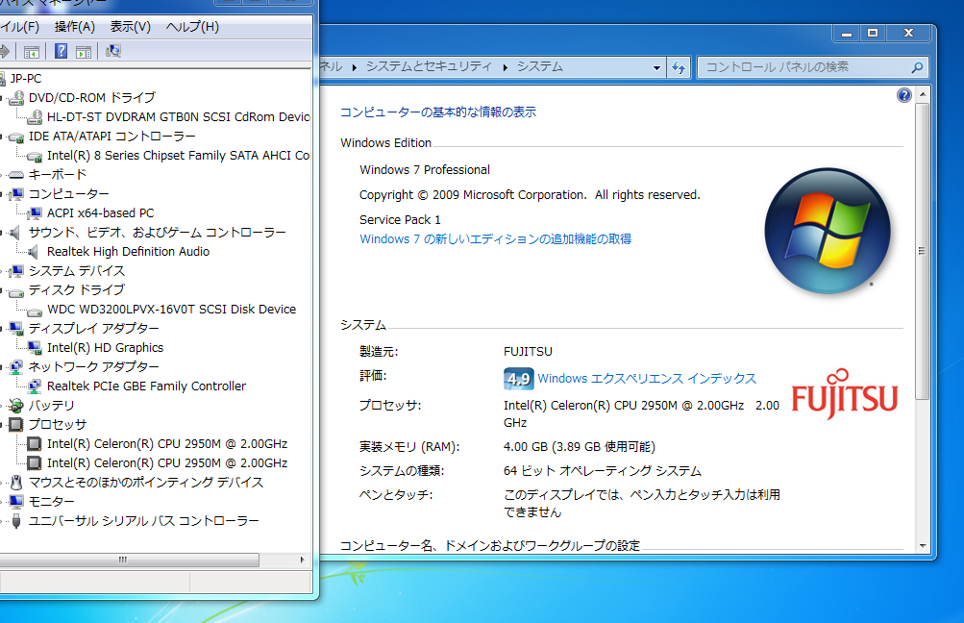The height and width of the screenshot is (623, 964).
Task: Open the 操作(A) menu
Action: point(74,27)
